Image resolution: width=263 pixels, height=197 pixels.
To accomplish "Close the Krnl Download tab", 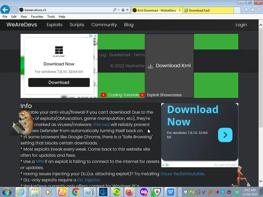I will pyautogui.click(x=180, y=10).
